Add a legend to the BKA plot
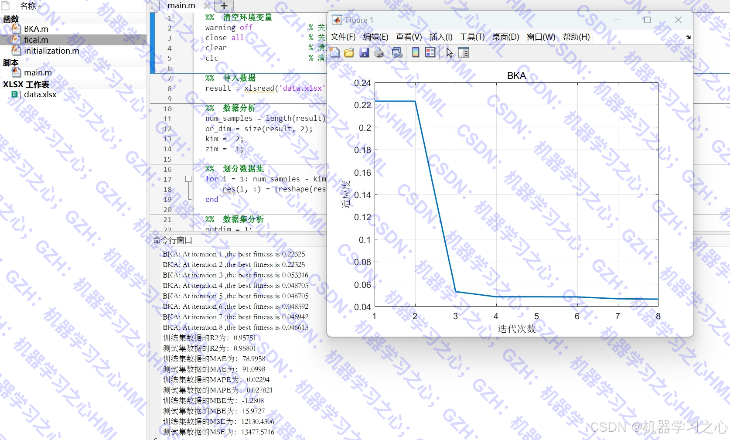This screenshot has width=730, height=440. [430, 52]
